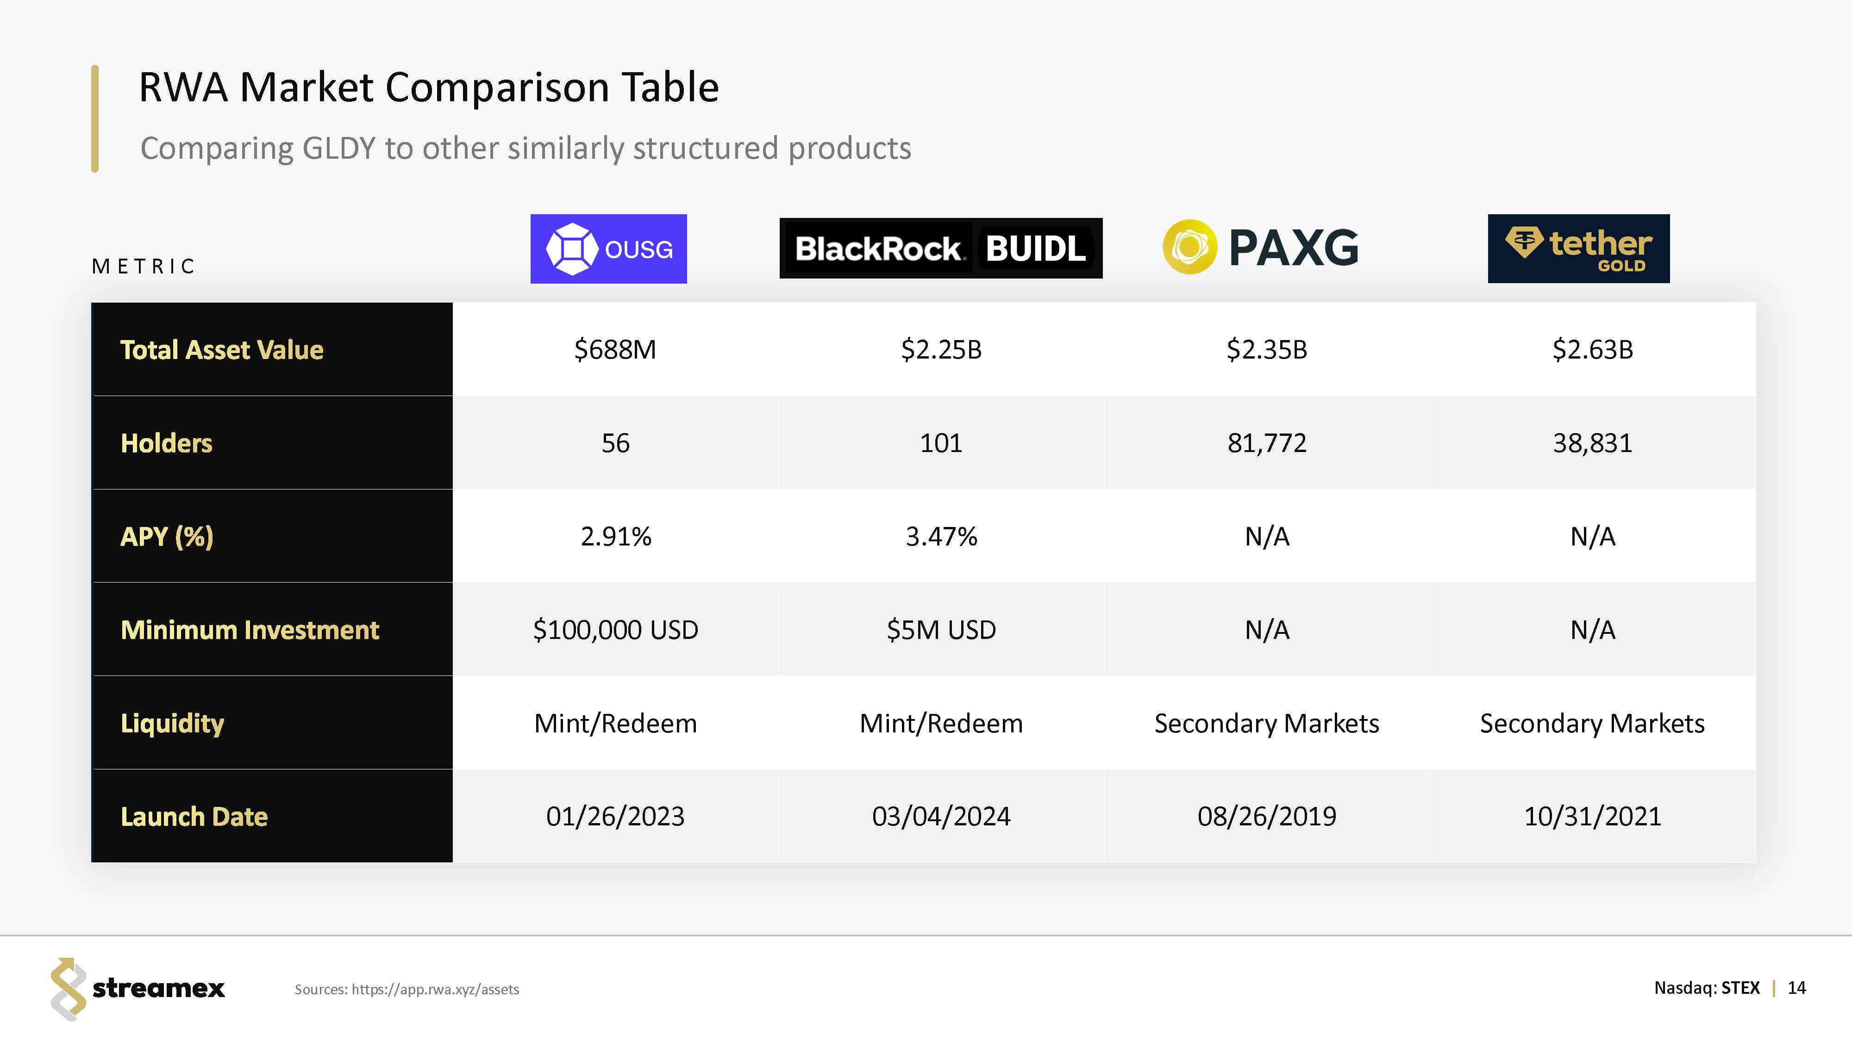Click the RWA Market Comparison Table title

point(428,87)
